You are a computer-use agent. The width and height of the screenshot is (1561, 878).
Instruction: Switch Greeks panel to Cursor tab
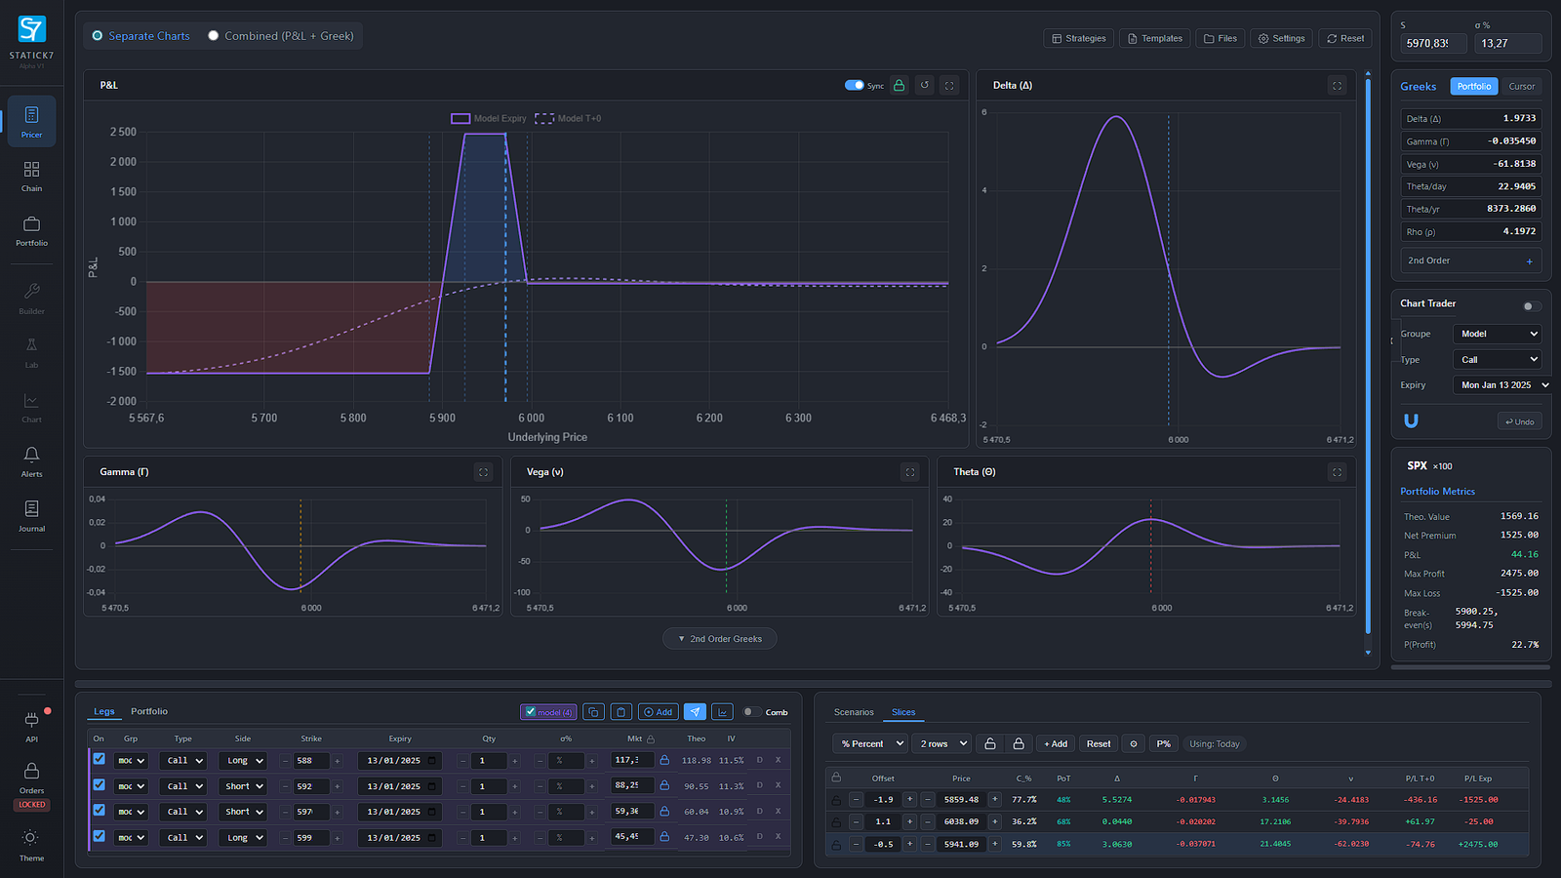pos(1521,87)
